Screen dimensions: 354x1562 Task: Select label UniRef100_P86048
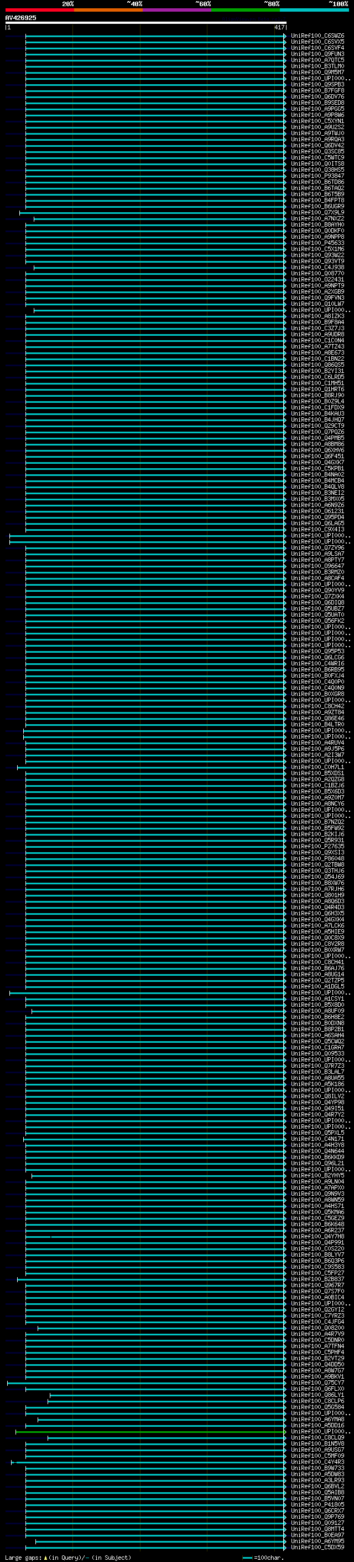click(317, 859)
